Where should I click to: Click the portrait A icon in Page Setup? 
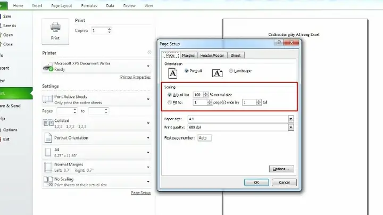point(173,73)
